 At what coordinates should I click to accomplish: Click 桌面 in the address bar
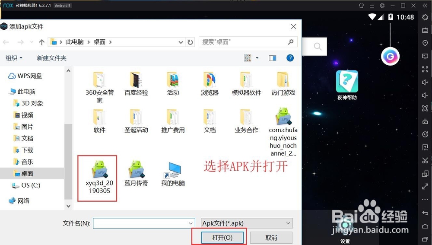99,42
